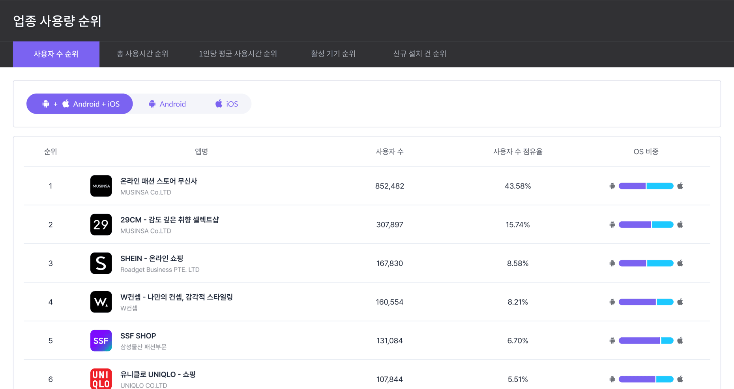Select user count 307,897
The height and width of the screenshot is (389, 734).
point(389,224)
